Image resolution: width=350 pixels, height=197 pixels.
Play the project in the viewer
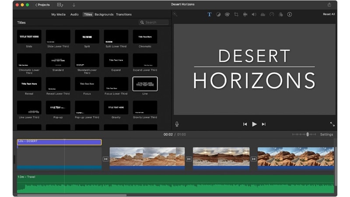(x=254, y=124)
